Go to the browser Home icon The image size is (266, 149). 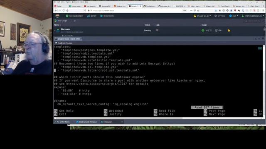pos(67,10)
